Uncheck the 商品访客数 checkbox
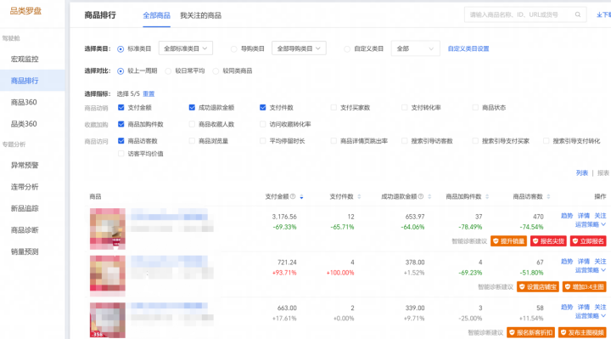The height and width of the screenshot is (339, 611). (121, 141)
